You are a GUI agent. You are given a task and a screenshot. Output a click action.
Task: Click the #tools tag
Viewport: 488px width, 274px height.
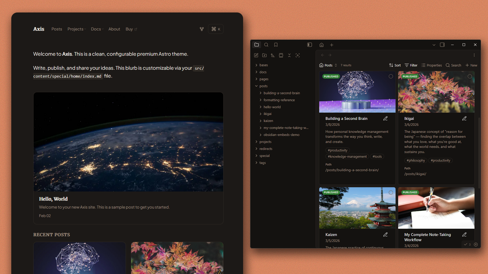(x=377, y=156)
